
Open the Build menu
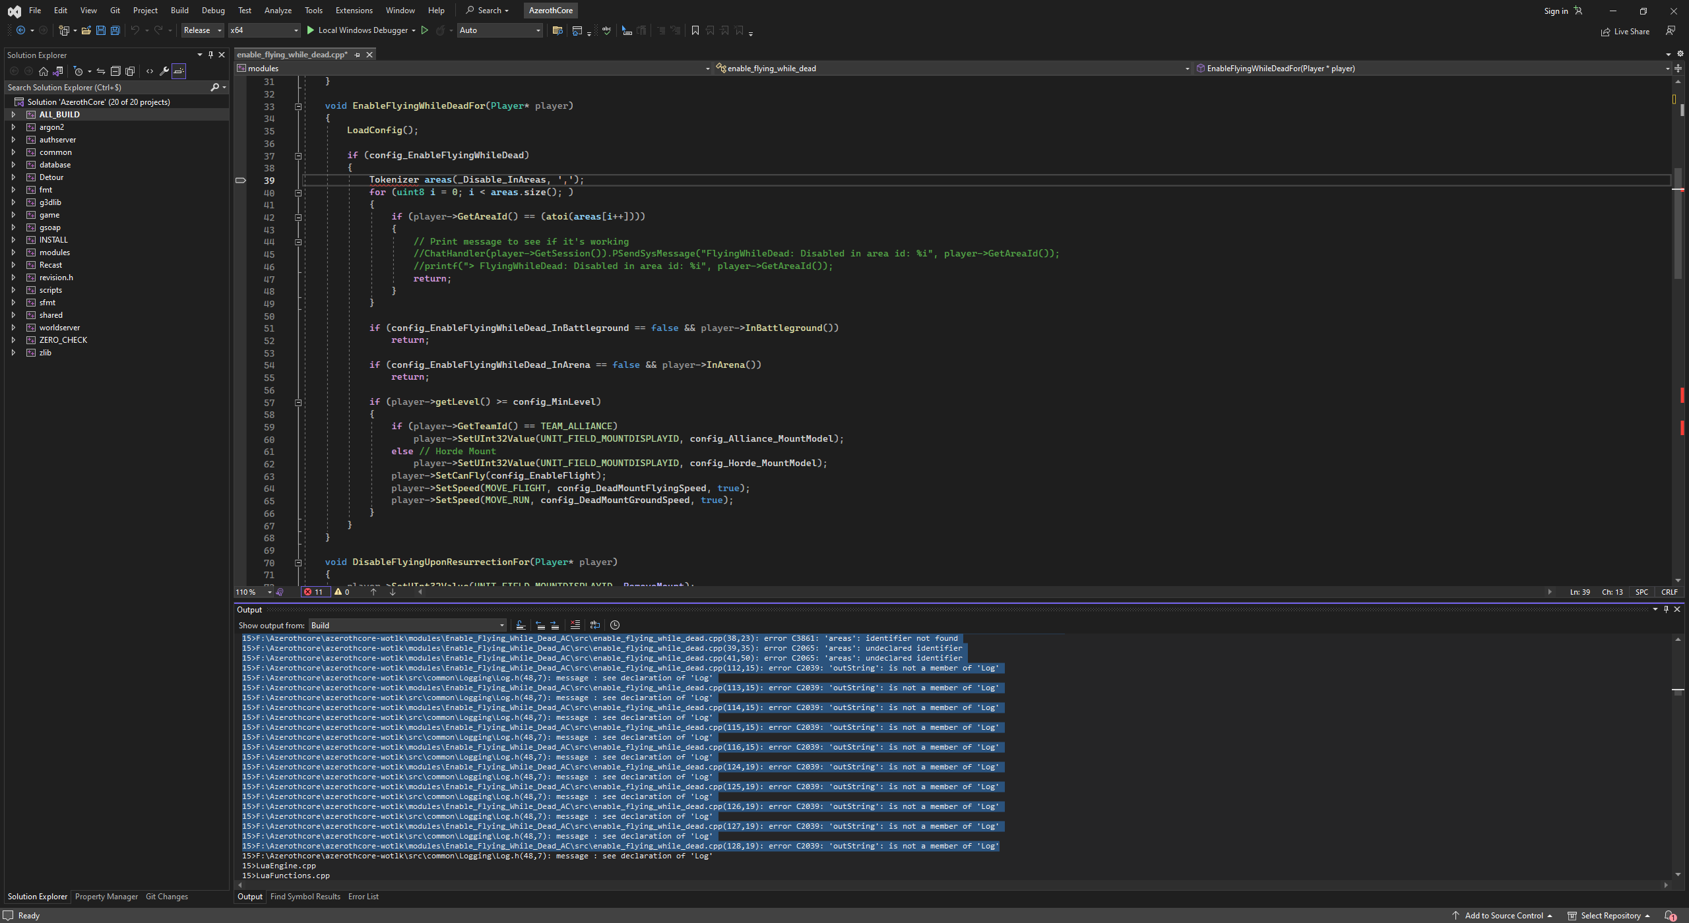click(x=179, y=11)
